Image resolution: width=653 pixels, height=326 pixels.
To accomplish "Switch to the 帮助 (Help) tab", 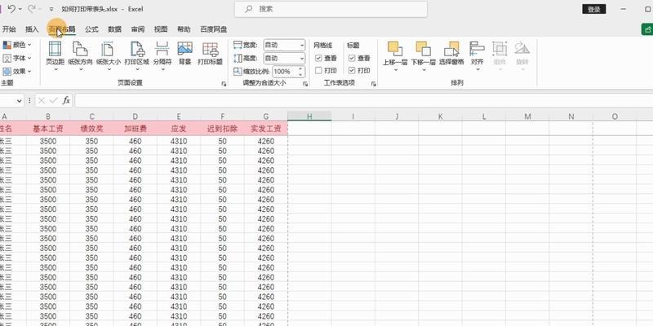I will [184, 29].
